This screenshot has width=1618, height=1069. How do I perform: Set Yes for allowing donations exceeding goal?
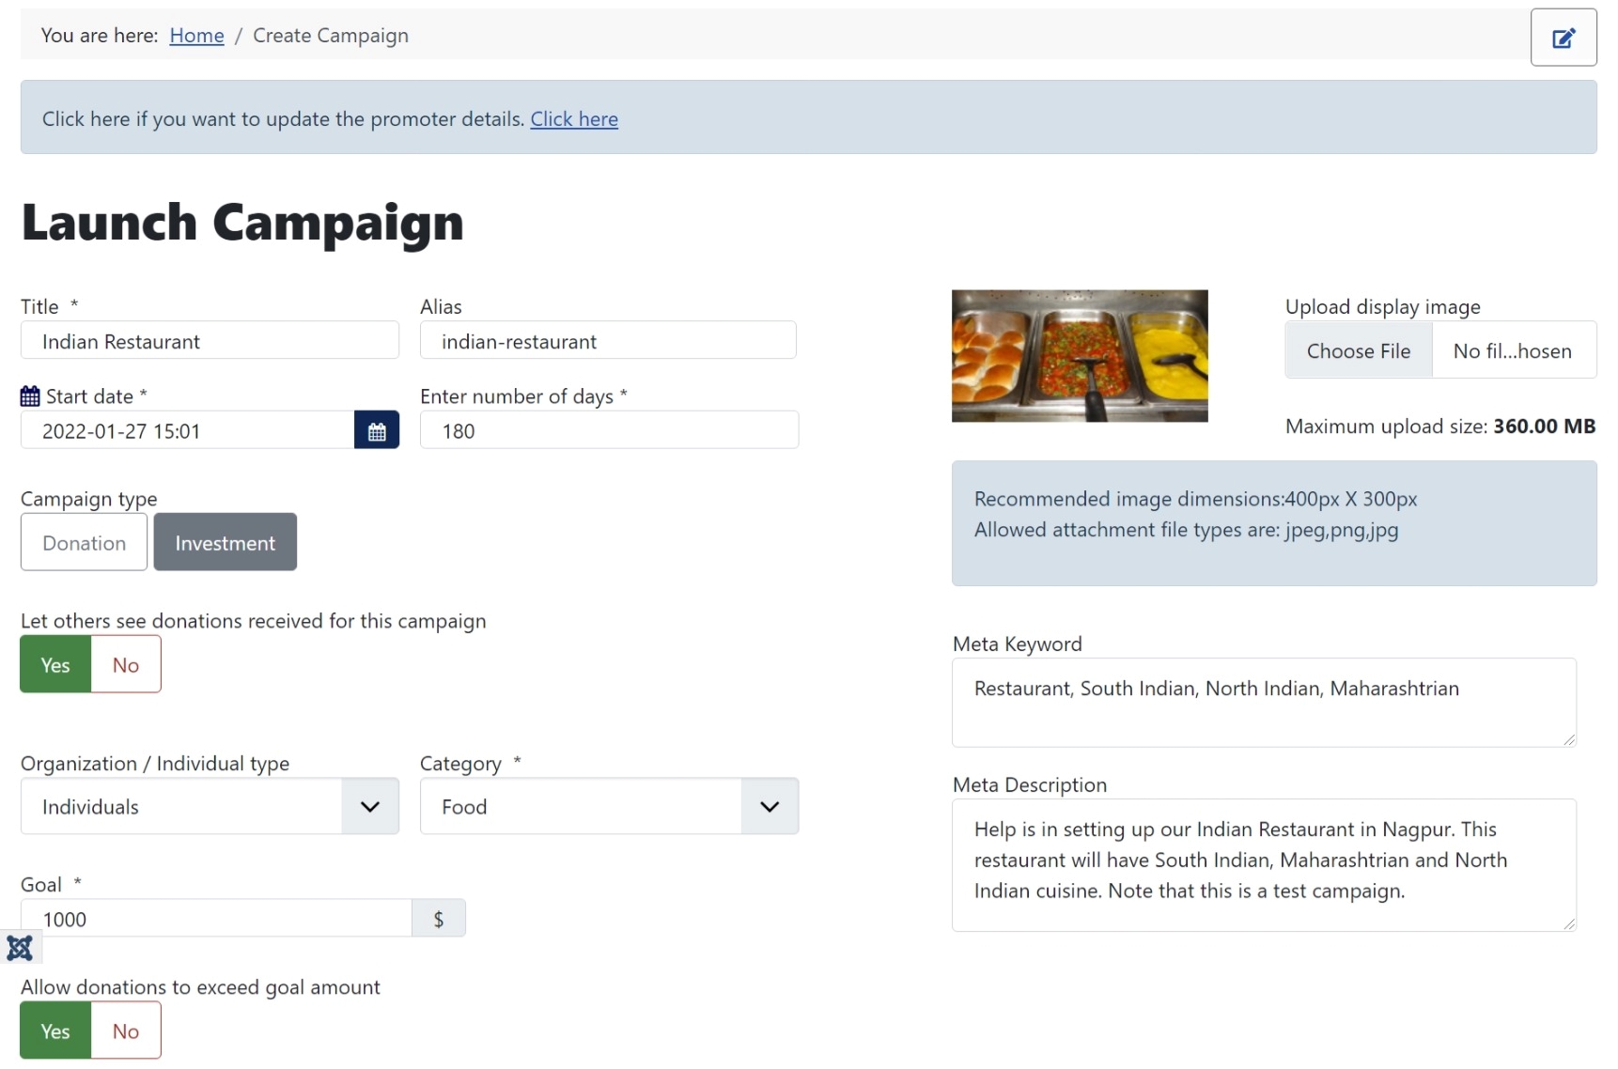pyautogui.click(x=55, y=1030)
